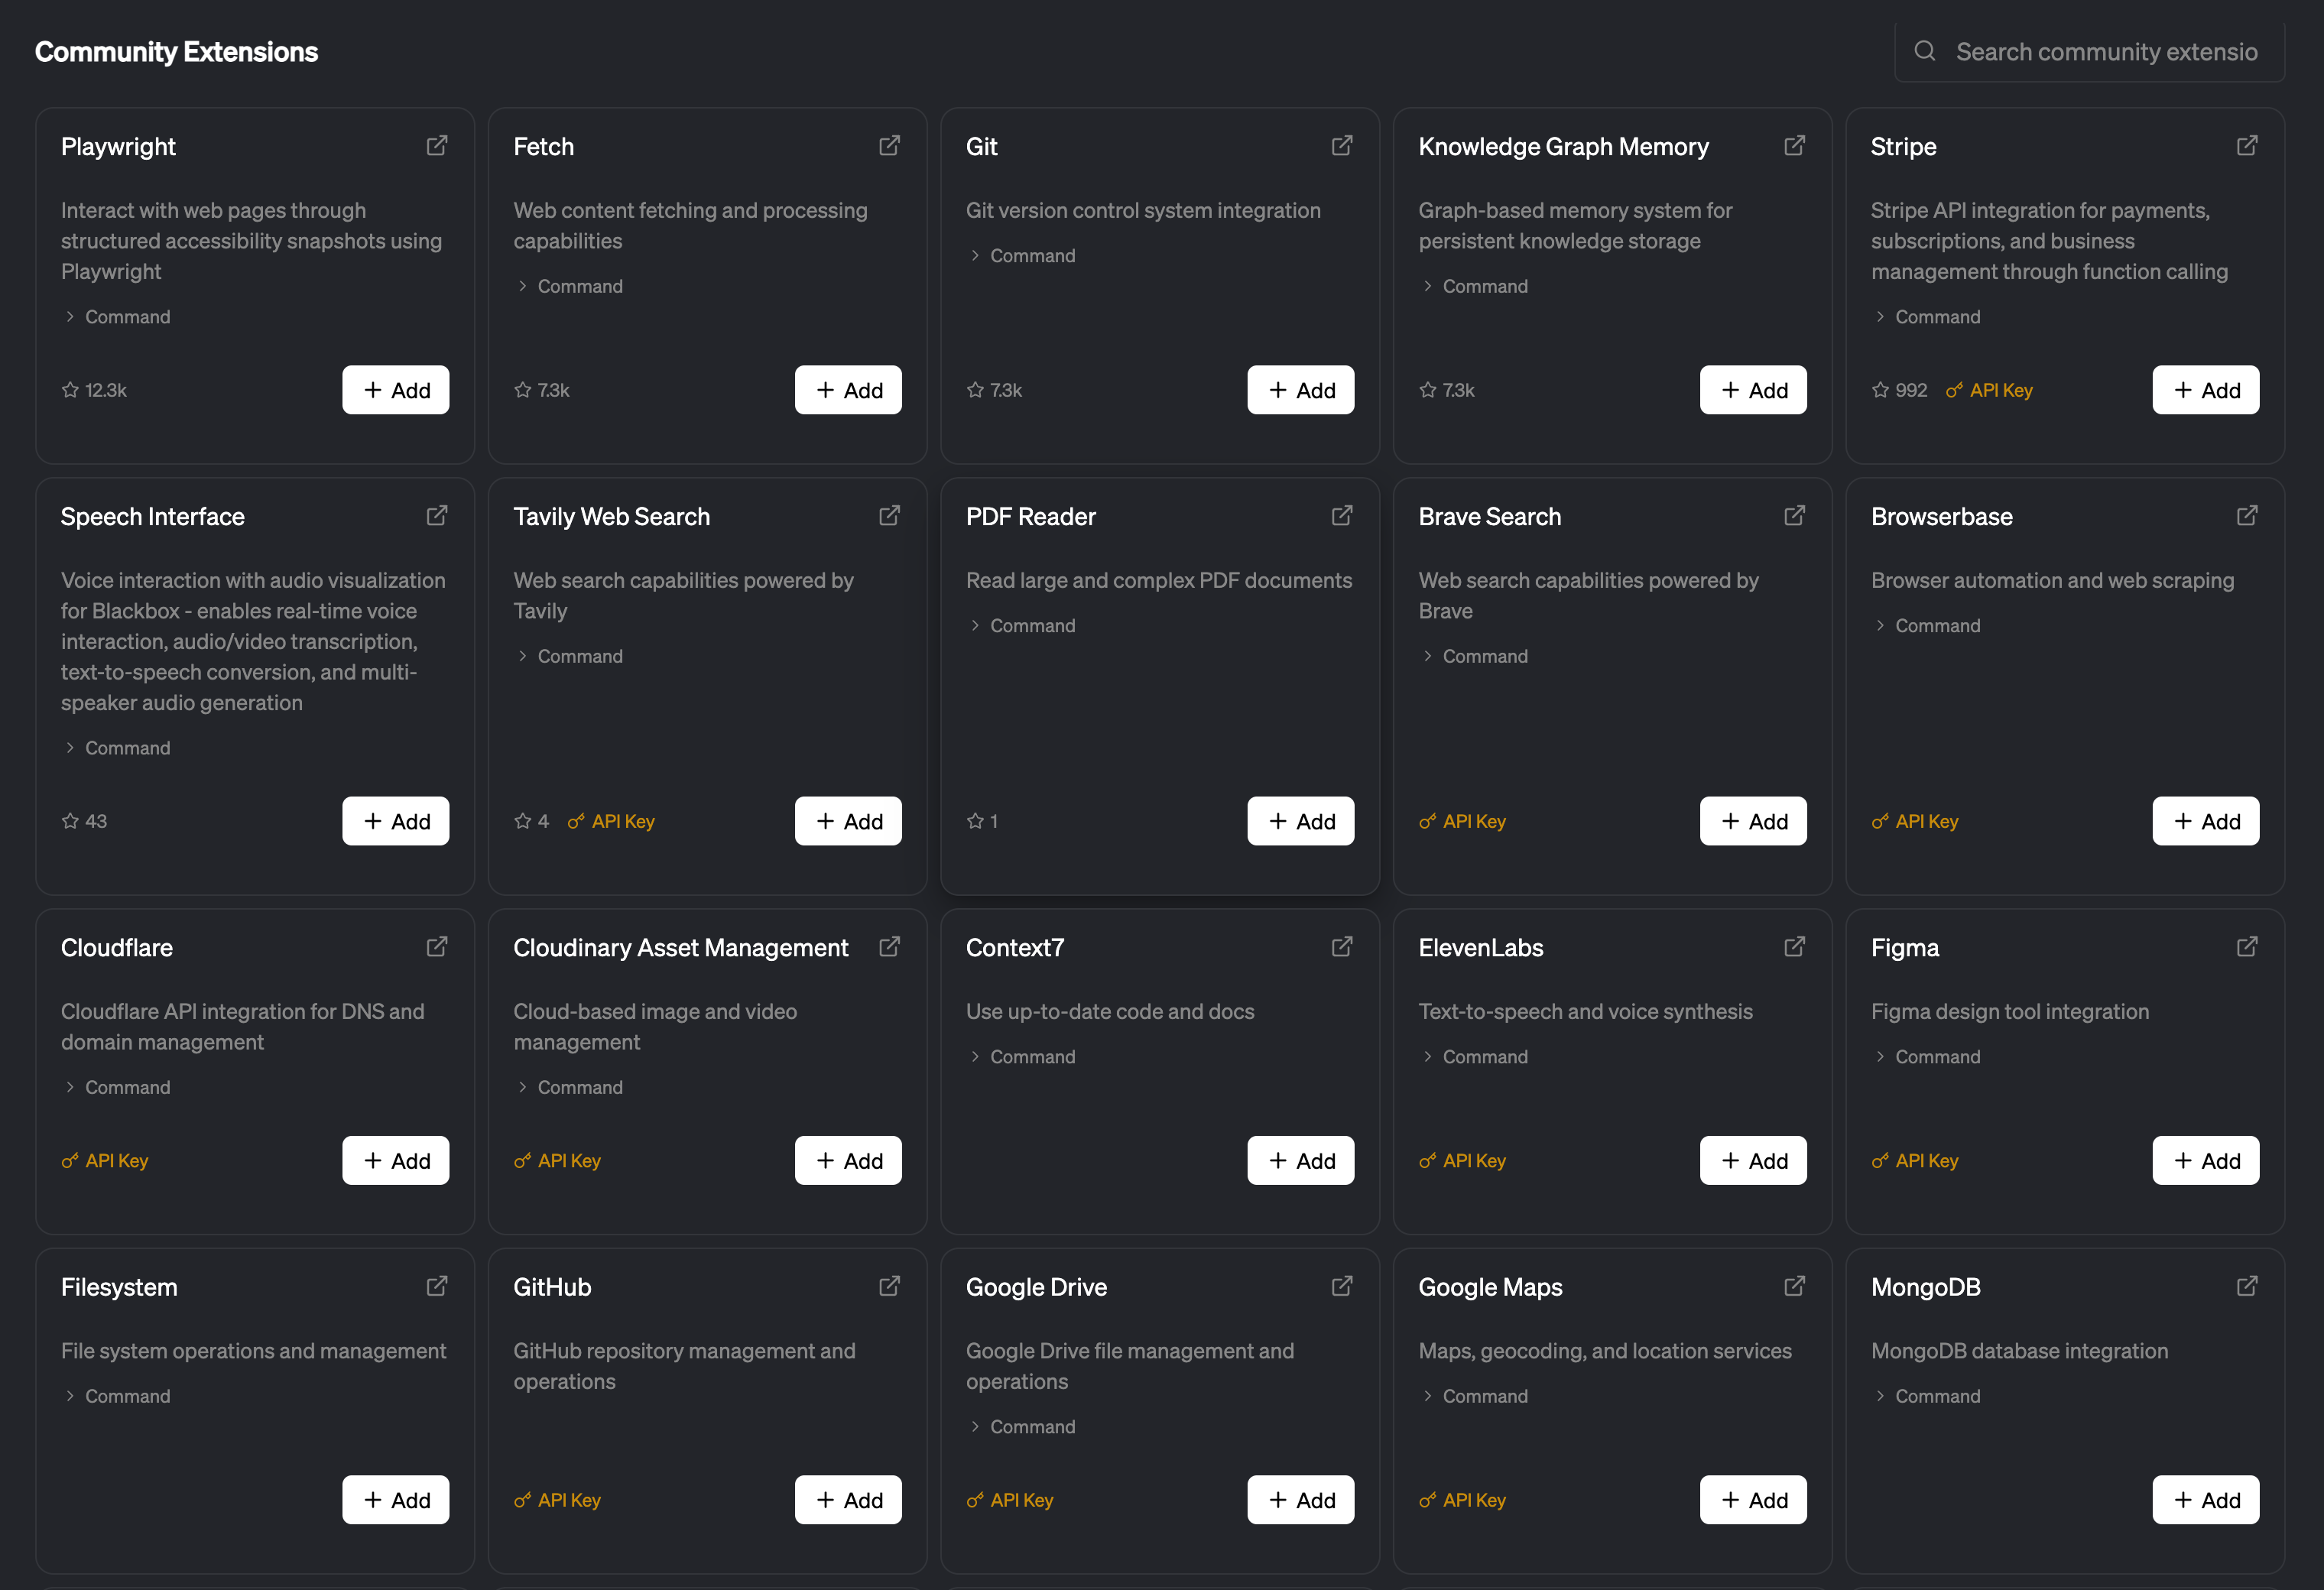2324x1590 pixels.
Task: Open Google Maps external link icon
Action: (x=1794, y=1286)
